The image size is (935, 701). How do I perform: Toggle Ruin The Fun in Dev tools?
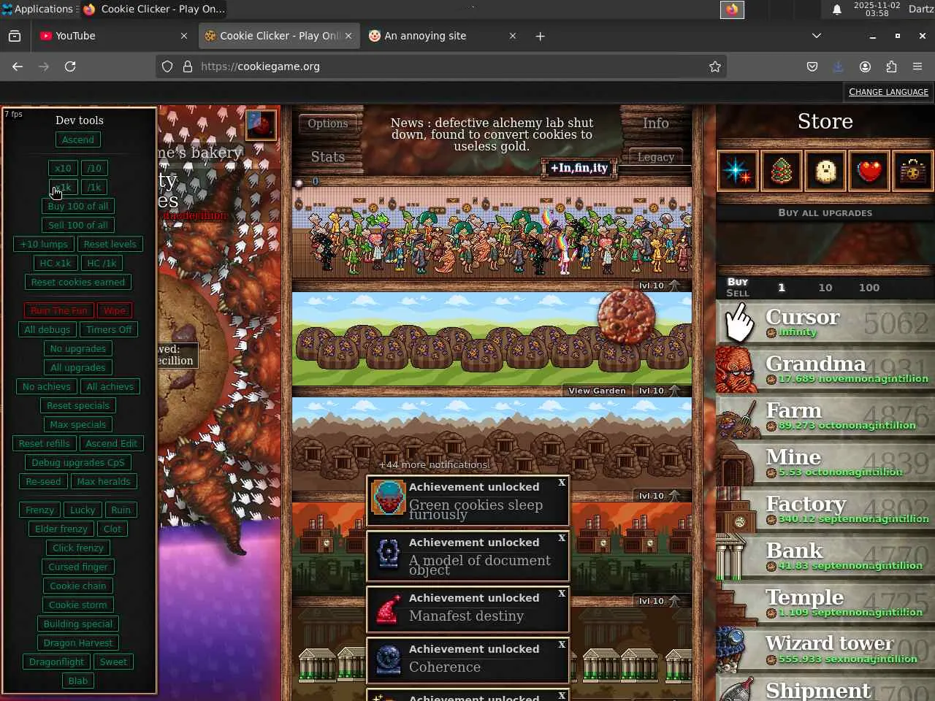tap(59, 310)
